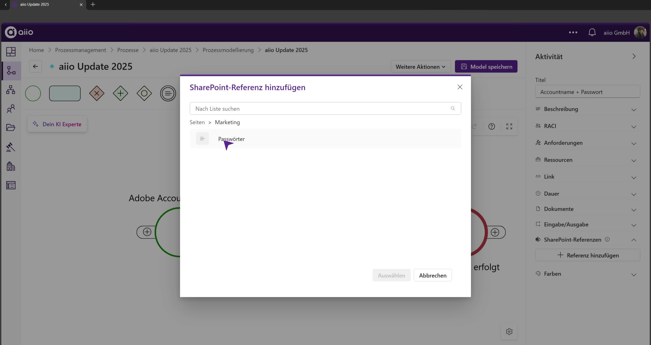The height and width of the screenshot is (345, 651).
Task: Click the green start event circle on canvas
Action: tap(168, 232)
